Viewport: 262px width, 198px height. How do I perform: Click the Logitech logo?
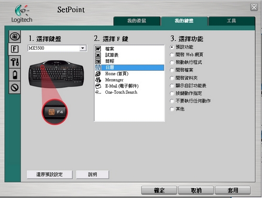click(21, 14)
